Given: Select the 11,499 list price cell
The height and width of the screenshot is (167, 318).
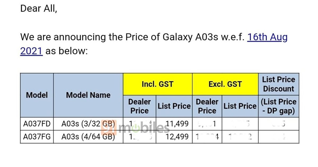Looking at the screenshot, I should [174, 124].
